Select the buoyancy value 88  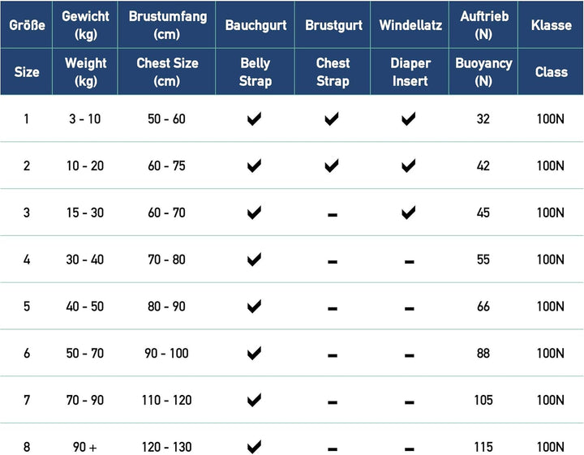point(483,353)
